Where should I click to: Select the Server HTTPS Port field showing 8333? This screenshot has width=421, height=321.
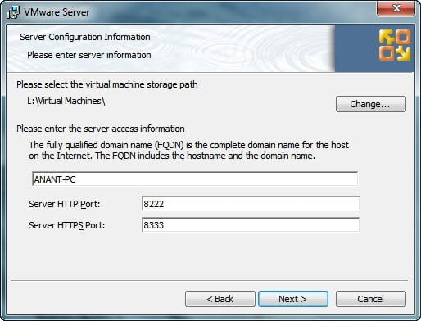tap(251, 225)
